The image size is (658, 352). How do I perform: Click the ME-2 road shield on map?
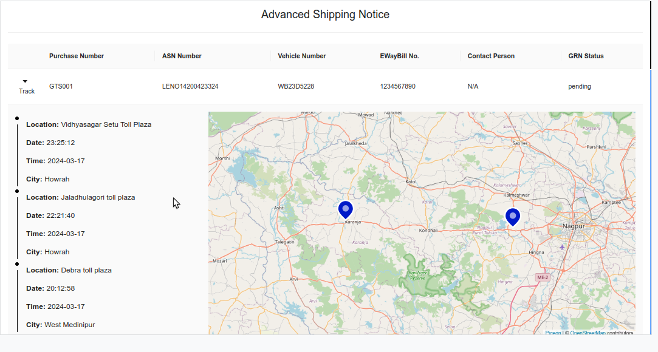[x=543, y=277]
